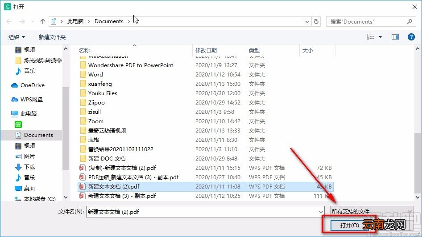Screen dimensions: 422x237
Task: Open OneDrive in the sidebar
Action: click(28, 85)
